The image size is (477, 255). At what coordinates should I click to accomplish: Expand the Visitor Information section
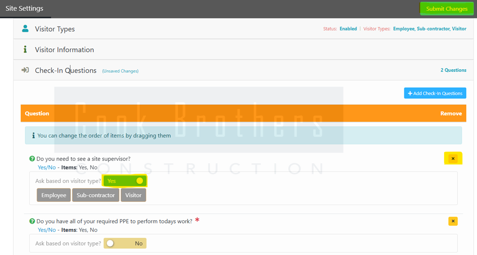(243, 49)
